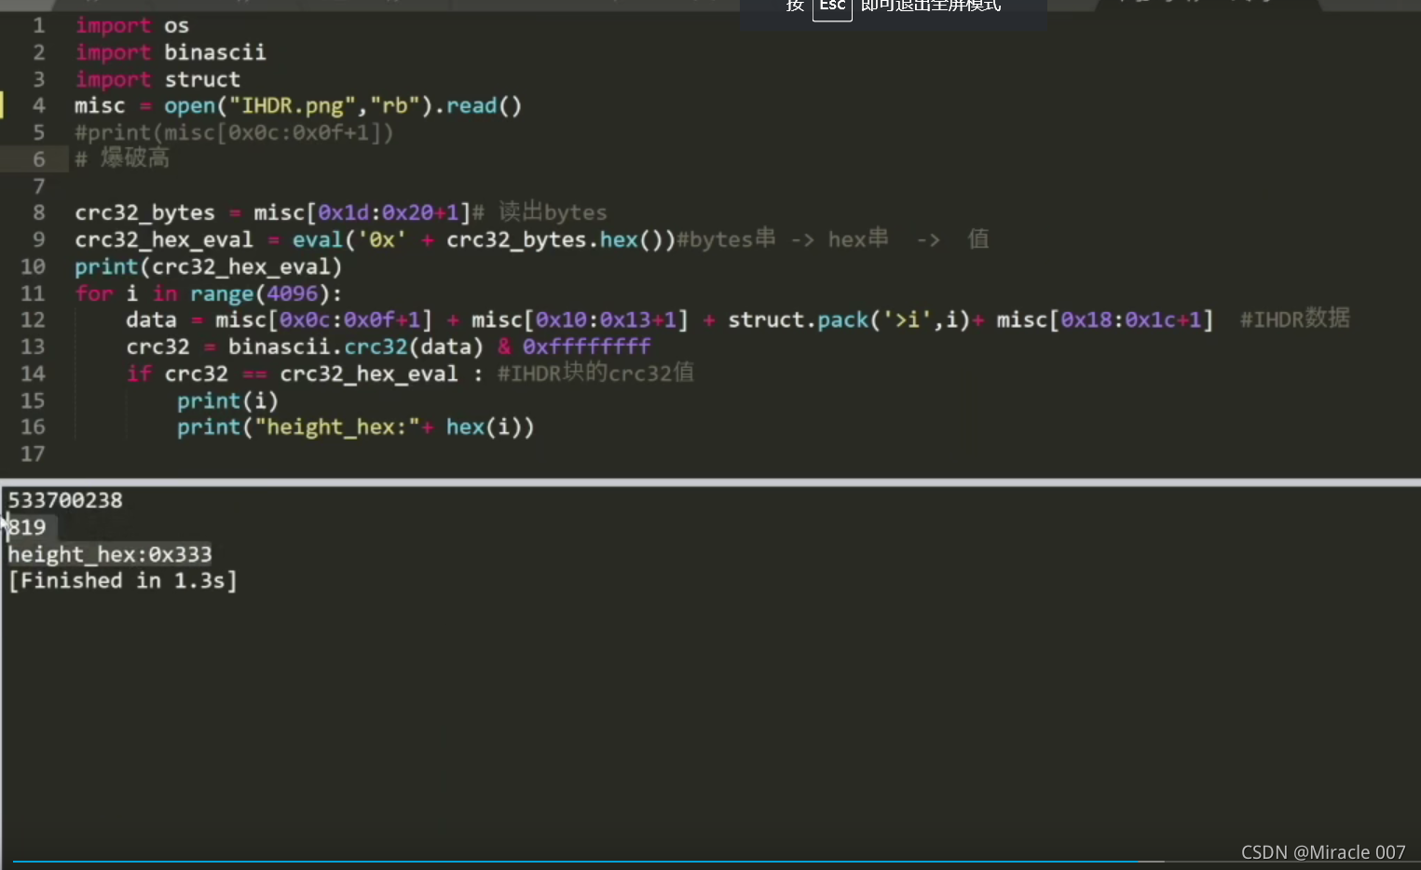Click the 'misc[0x10:0x13+1]' slice
This screenshot has width=1421, height=870.
(x=580, y=319)
